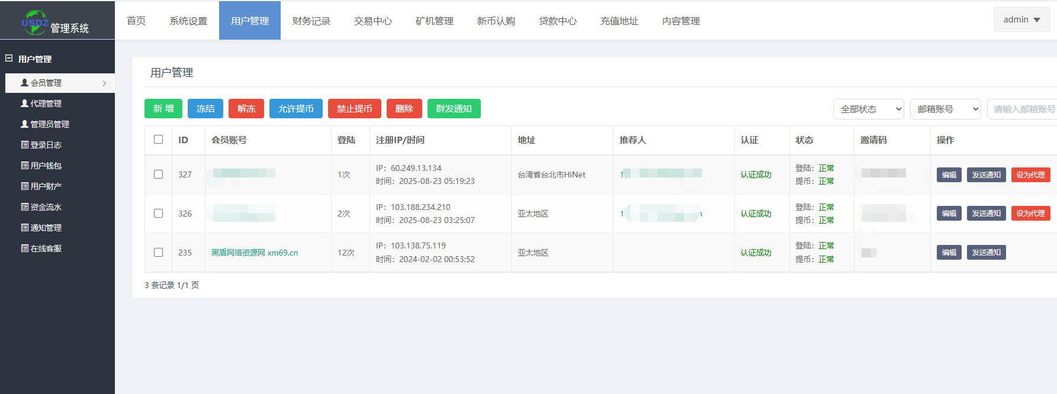The height and width of the screenshot is (394, 1057).
Task: Open 用户钱包 in the sidebar
Action: pos(46,166)
